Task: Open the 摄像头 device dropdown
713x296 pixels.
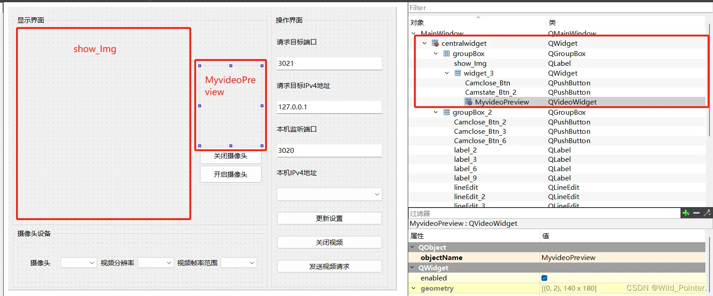Action: (x=78, y=263)
